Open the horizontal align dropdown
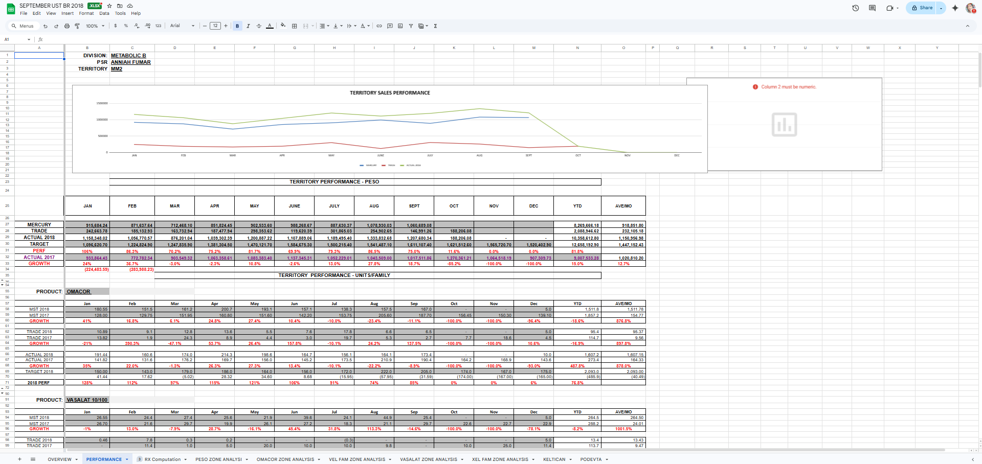The height and width of the screenshot is (464, 982). (324, 26)
